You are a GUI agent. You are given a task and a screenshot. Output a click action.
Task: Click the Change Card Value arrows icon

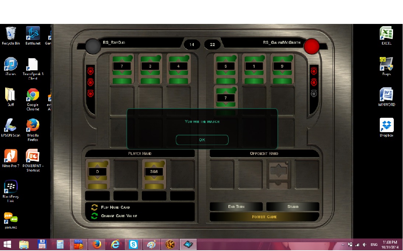click(94, 216)
